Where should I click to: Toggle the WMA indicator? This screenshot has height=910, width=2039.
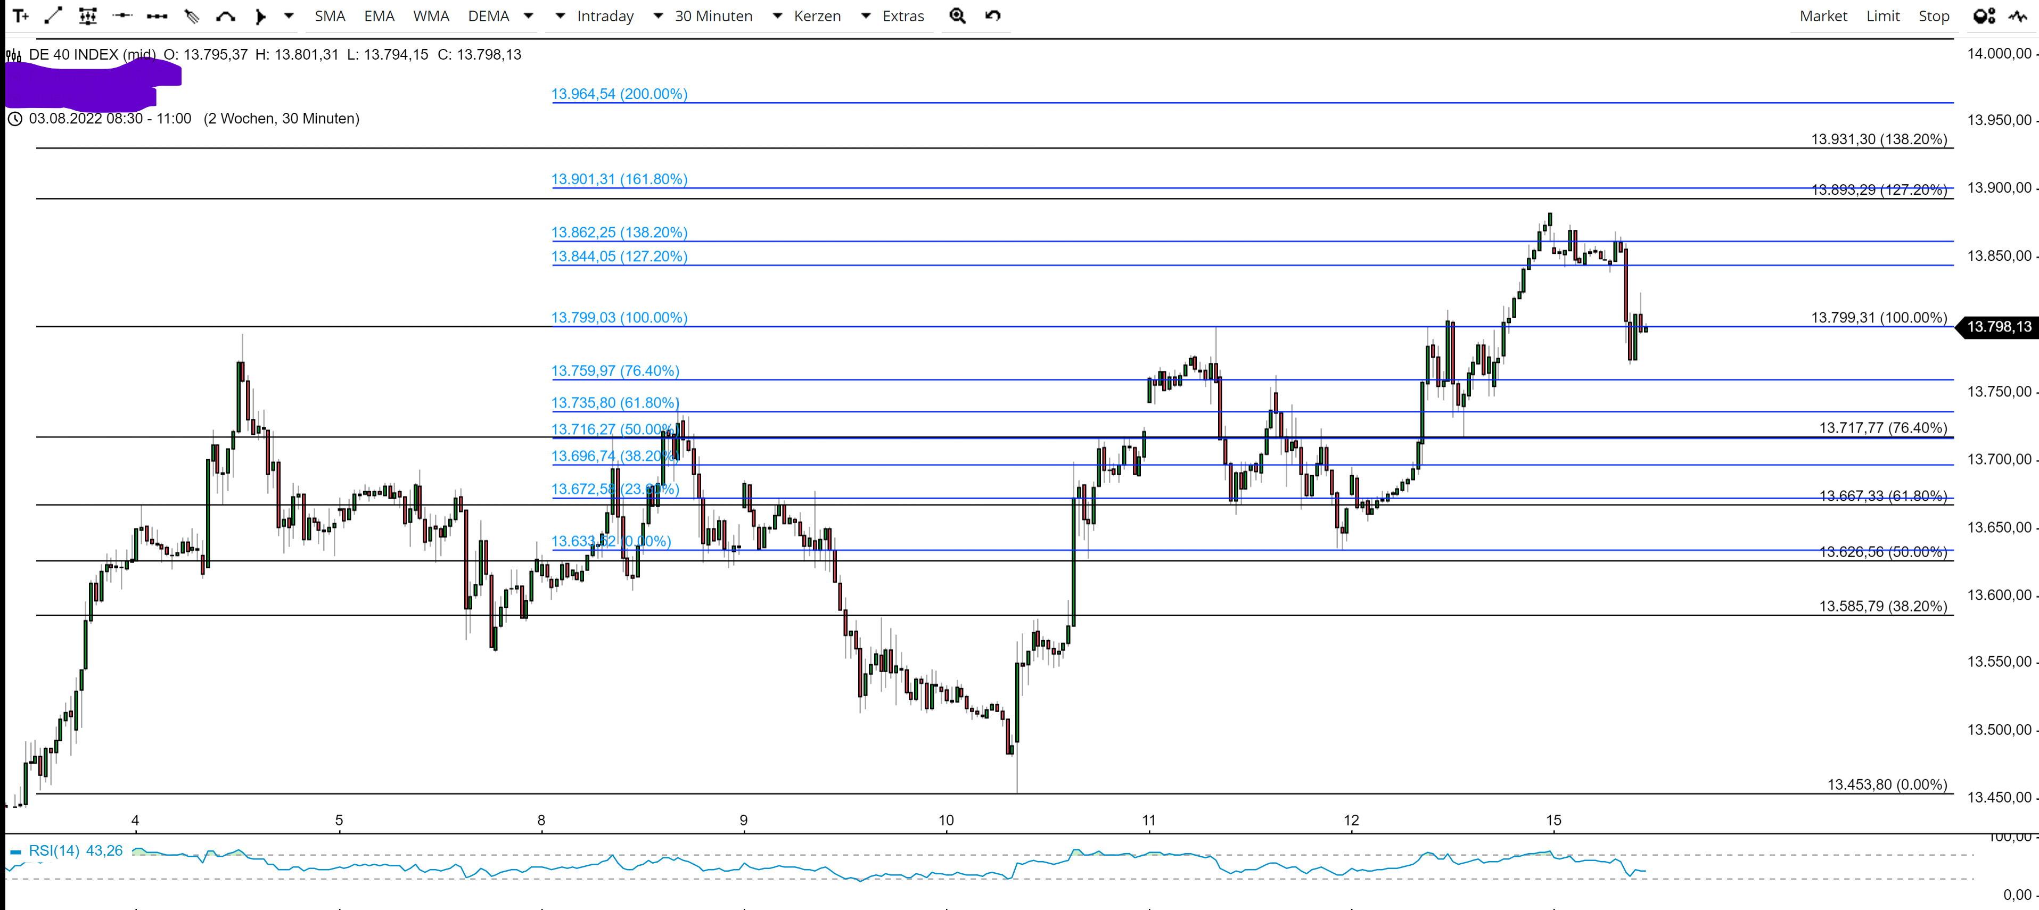(431, 16)
